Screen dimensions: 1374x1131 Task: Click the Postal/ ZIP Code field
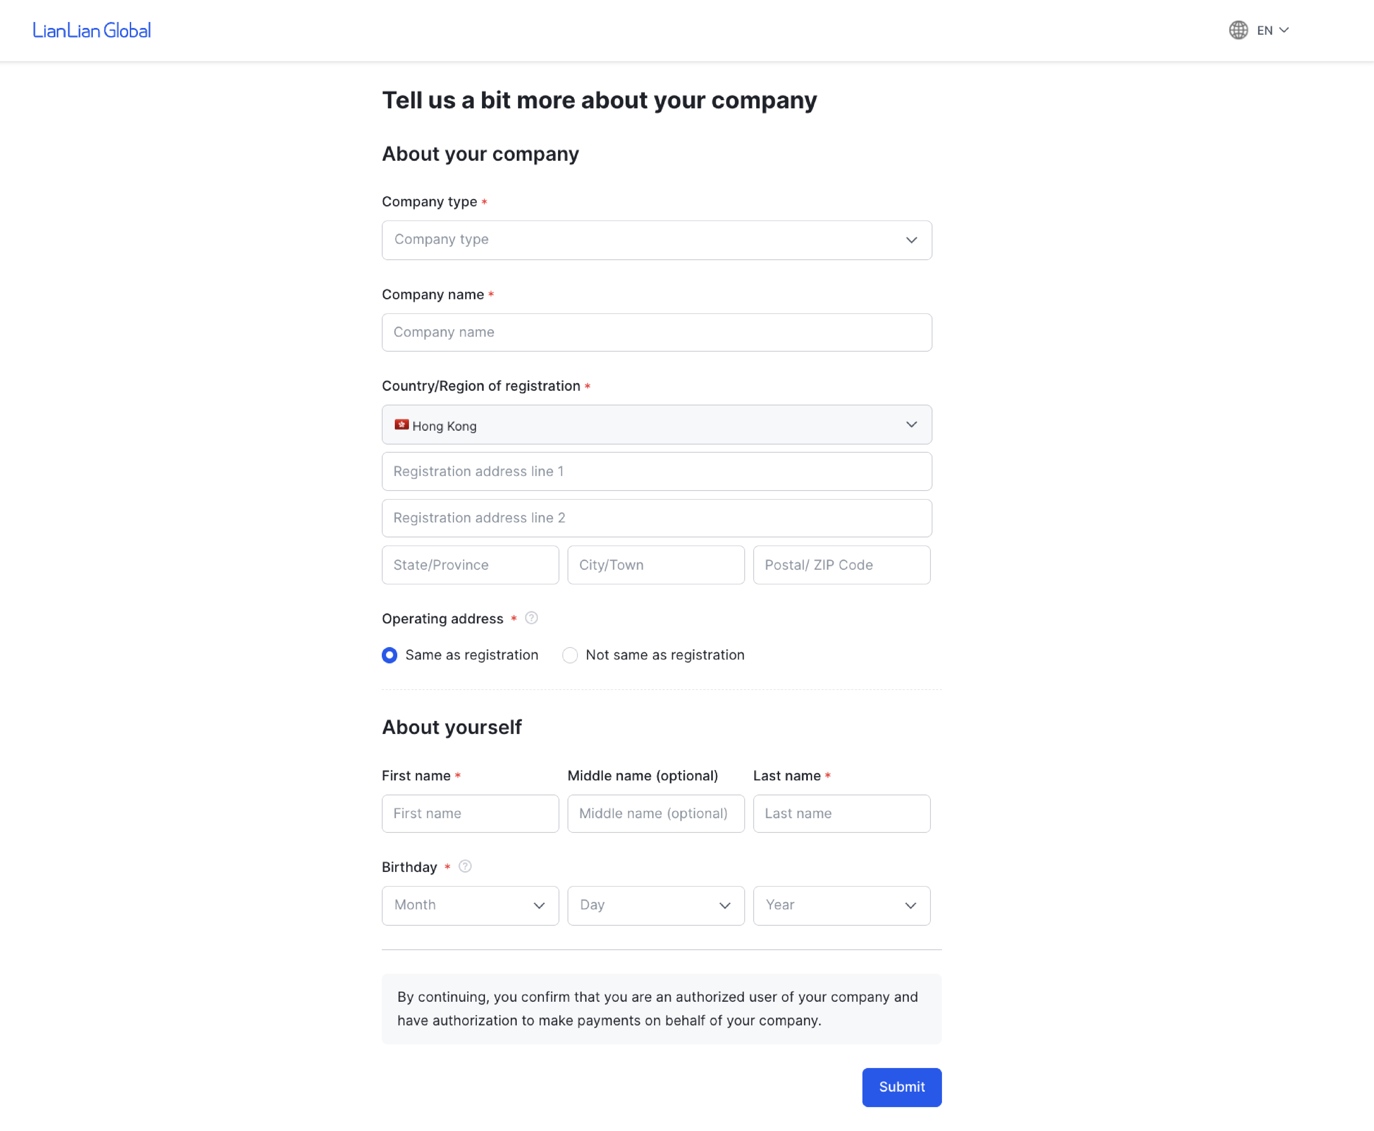[841, 565]
